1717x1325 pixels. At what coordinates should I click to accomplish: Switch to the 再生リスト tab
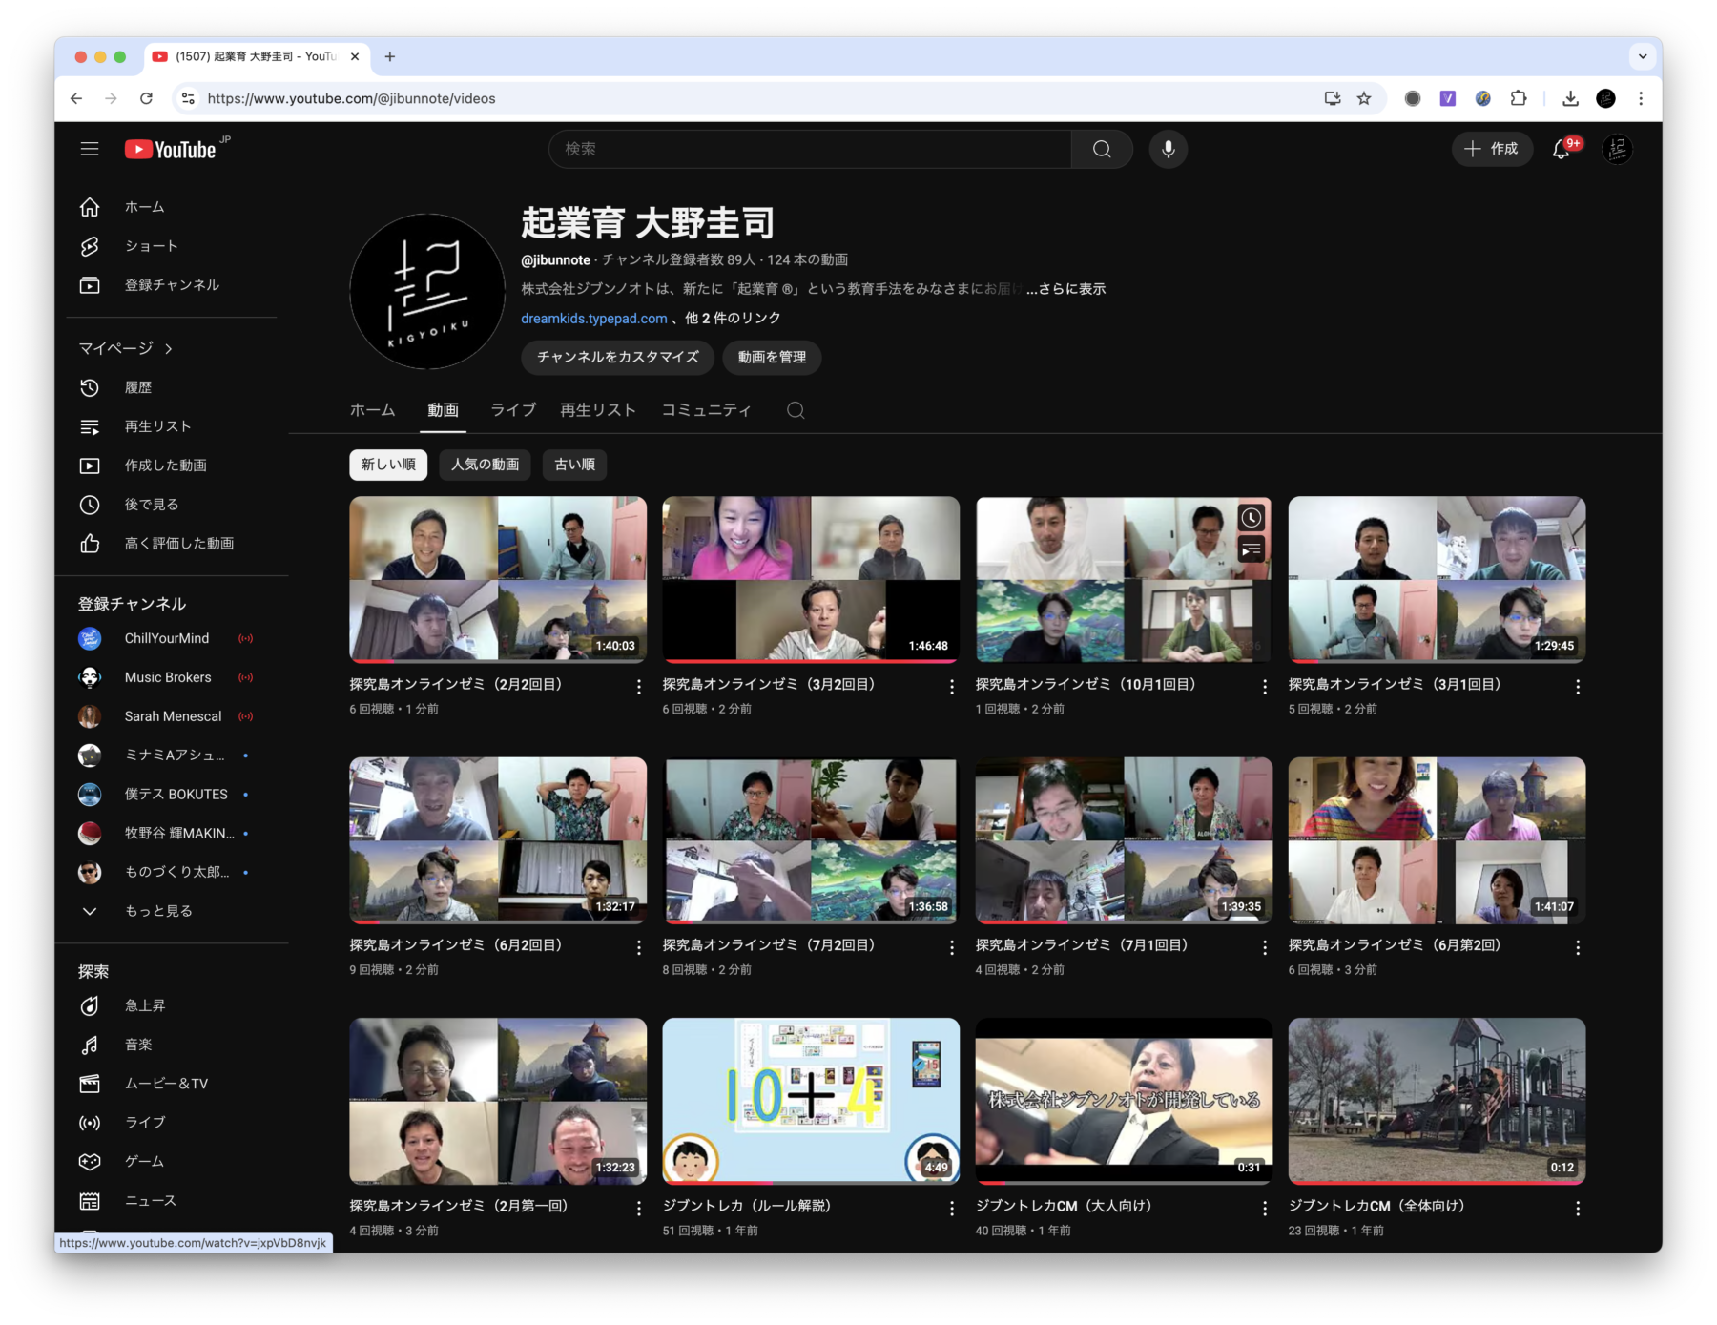(597, 410)
